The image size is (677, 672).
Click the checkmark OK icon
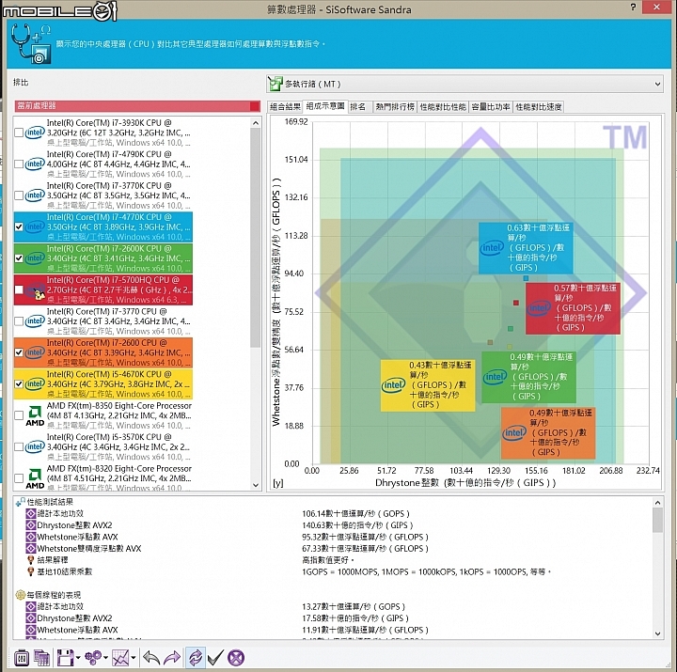pyautogui.click(x=215, y=658)
